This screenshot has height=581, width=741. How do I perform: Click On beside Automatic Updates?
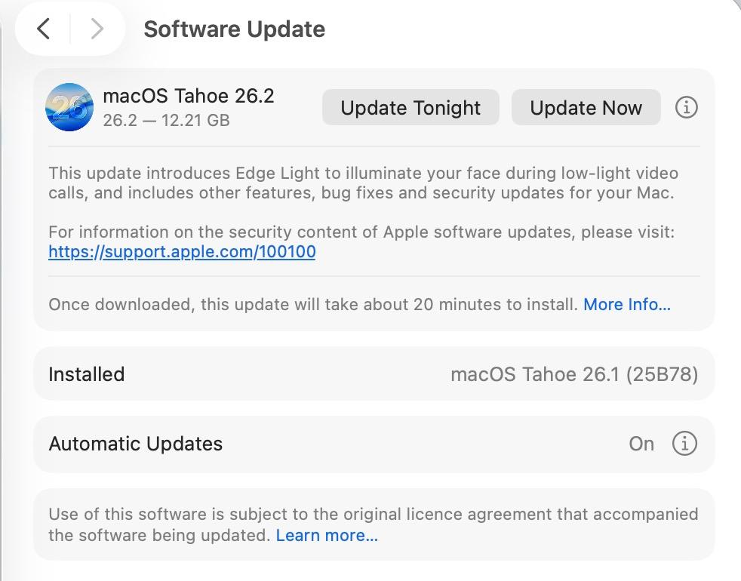(x=641, y=444)
